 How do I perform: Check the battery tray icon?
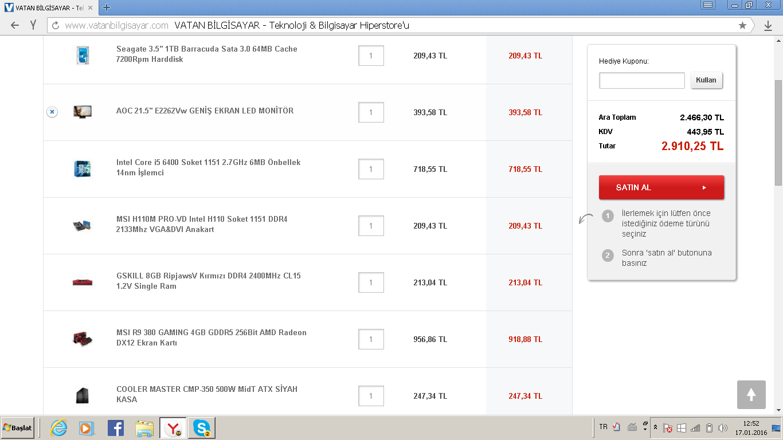point(709,428)
